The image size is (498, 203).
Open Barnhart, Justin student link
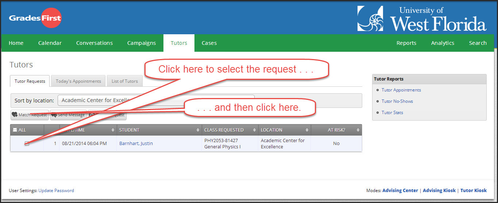(136, 144)
